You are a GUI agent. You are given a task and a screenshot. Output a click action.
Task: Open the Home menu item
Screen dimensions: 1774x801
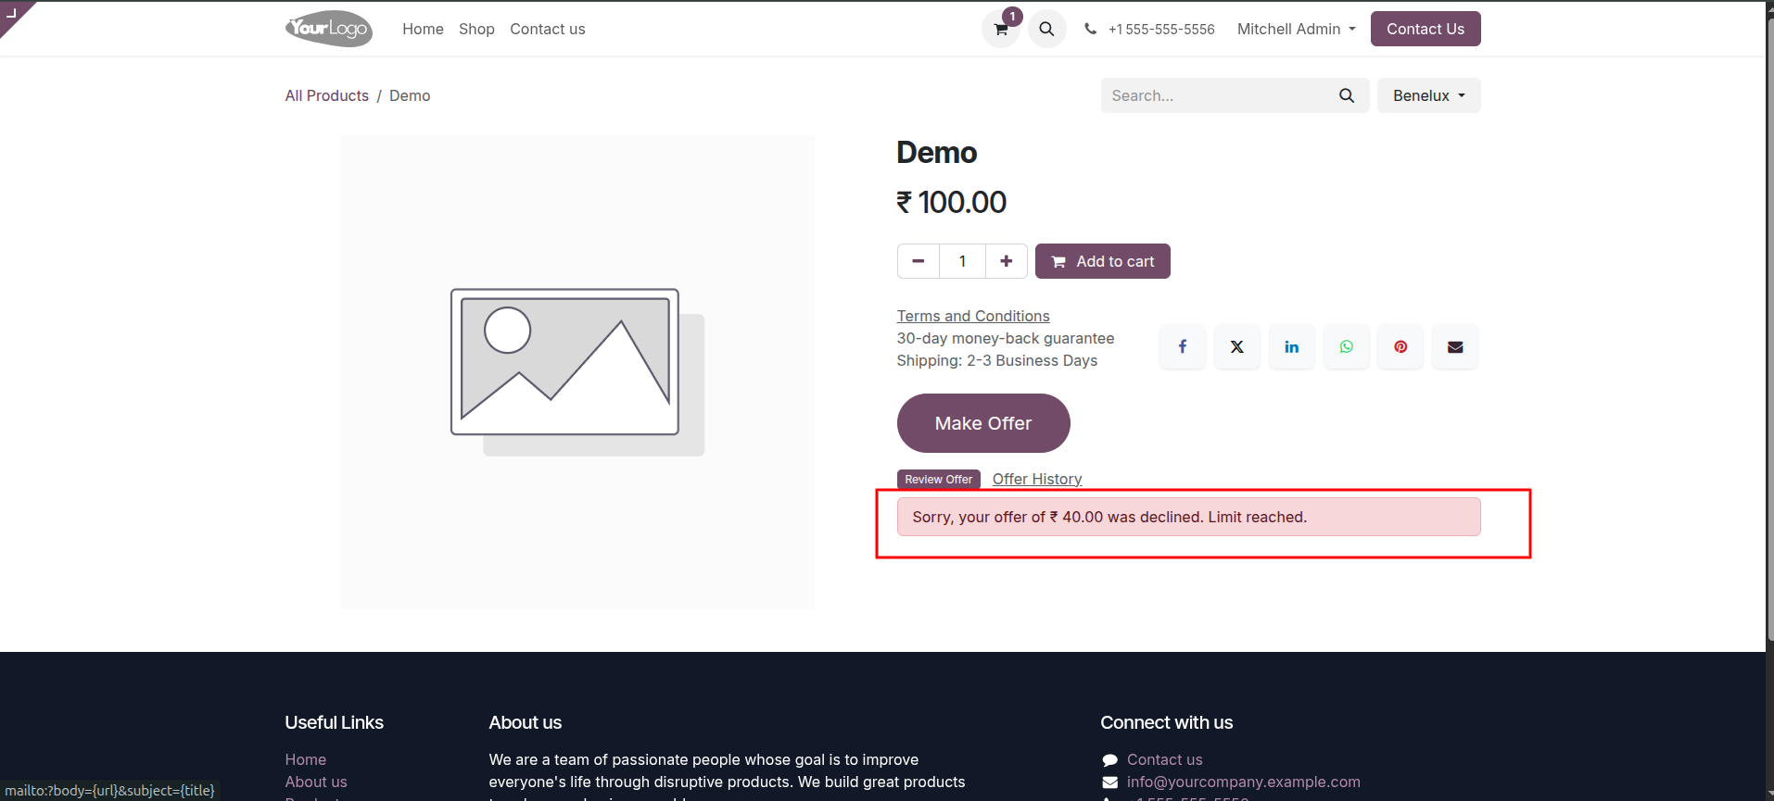point(423,29)
